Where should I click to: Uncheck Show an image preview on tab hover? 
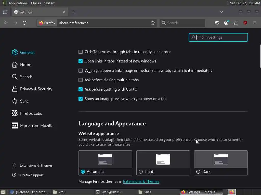pos(80,99)
